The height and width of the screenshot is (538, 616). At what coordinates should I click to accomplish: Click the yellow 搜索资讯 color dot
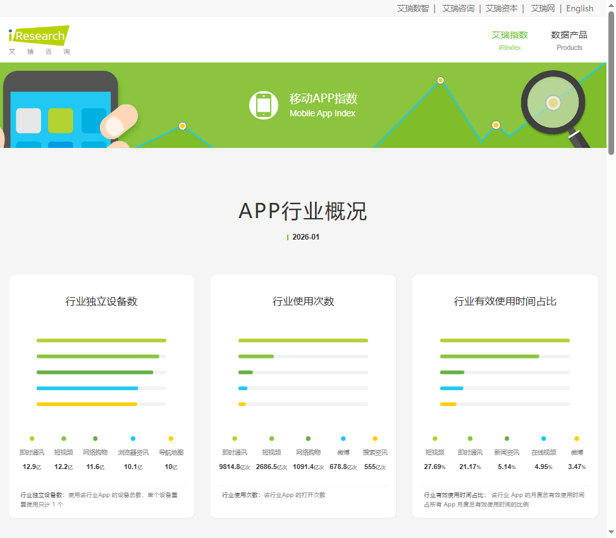click(375, 438)
